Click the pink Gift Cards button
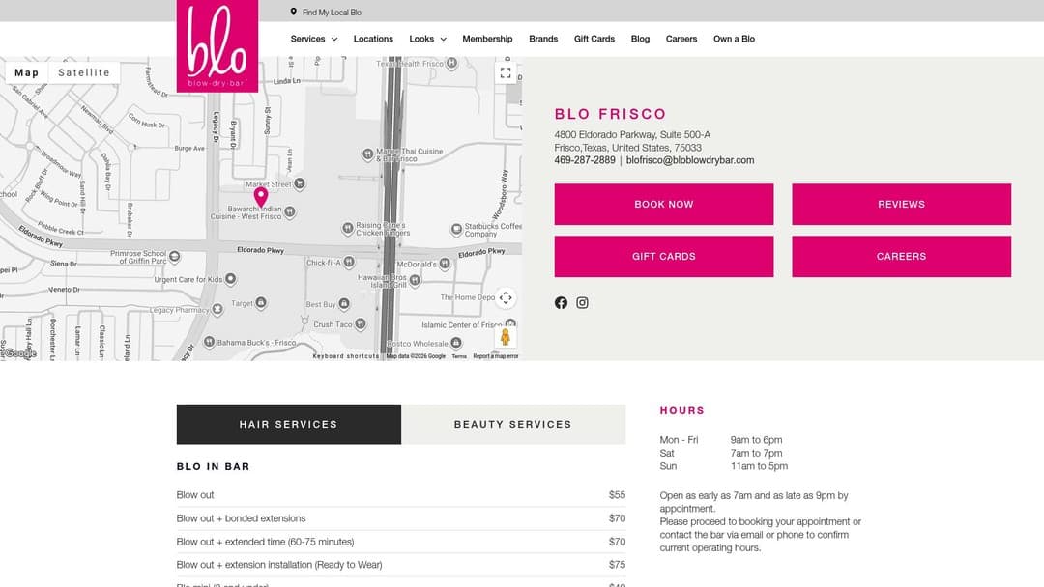Screen dimensions: 1044x587 coord(664,256)
